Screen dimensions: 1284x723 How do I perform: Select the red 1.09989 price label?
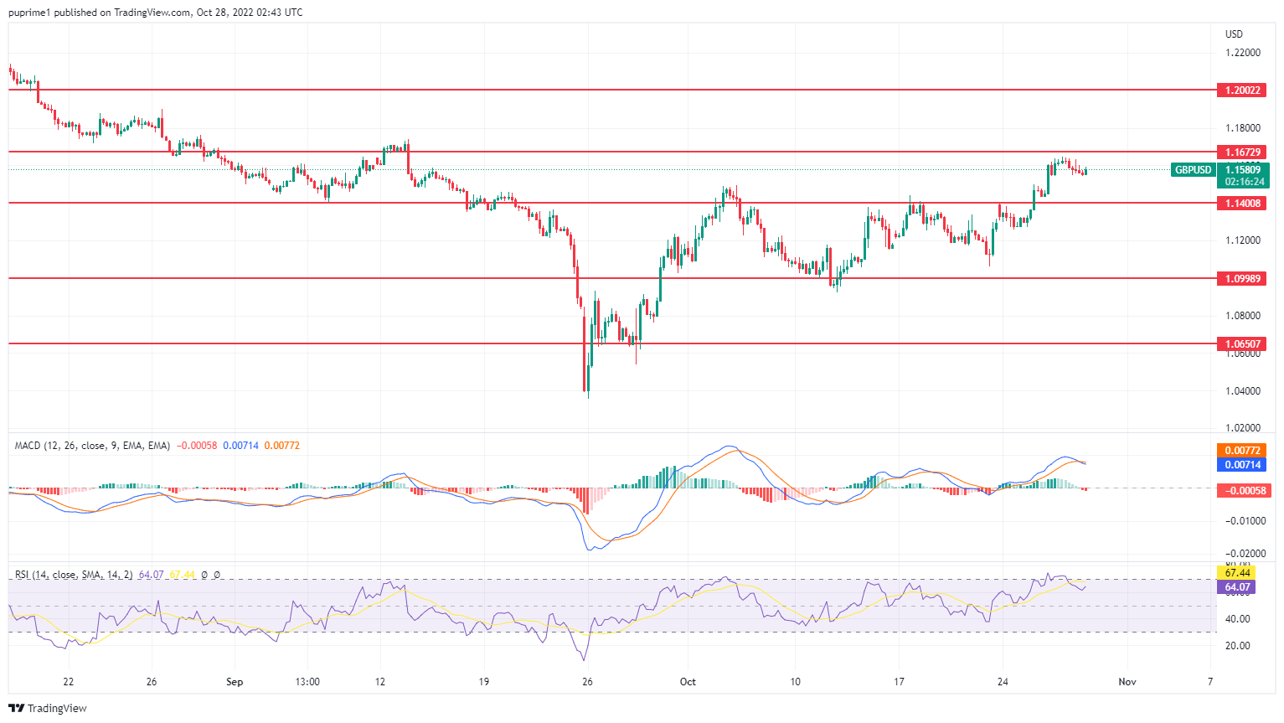(x=1242, y=278)
